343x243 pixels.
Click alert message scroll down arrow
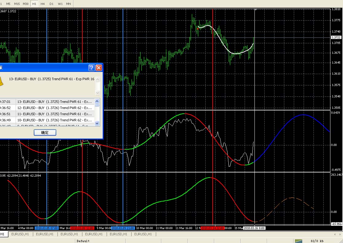tap(97, 93)
